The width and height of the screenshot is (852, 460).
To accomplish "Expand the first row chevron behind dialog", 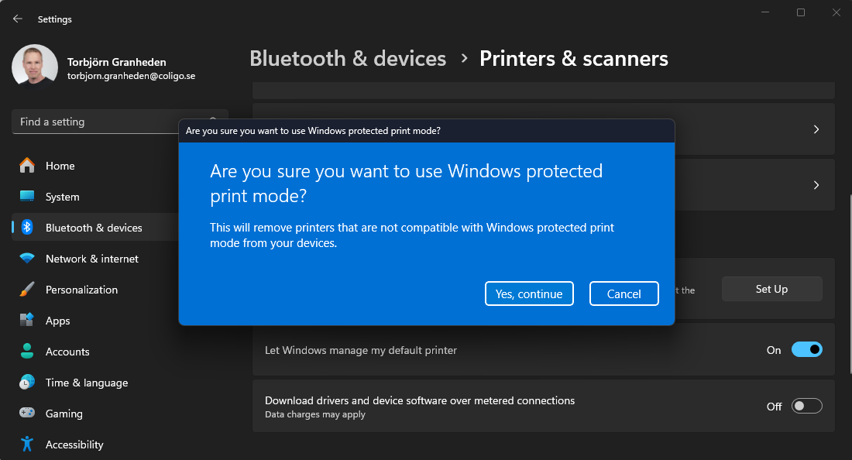I will coord(816,129).
